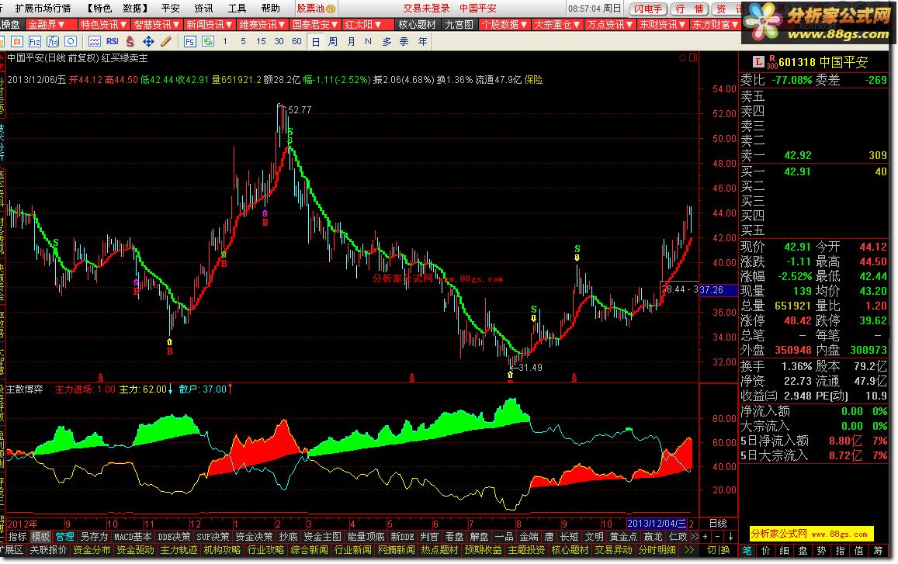The image size is (898, 564).
Task: Click the 交易未登录 trade login text
Action: point(426,8)
